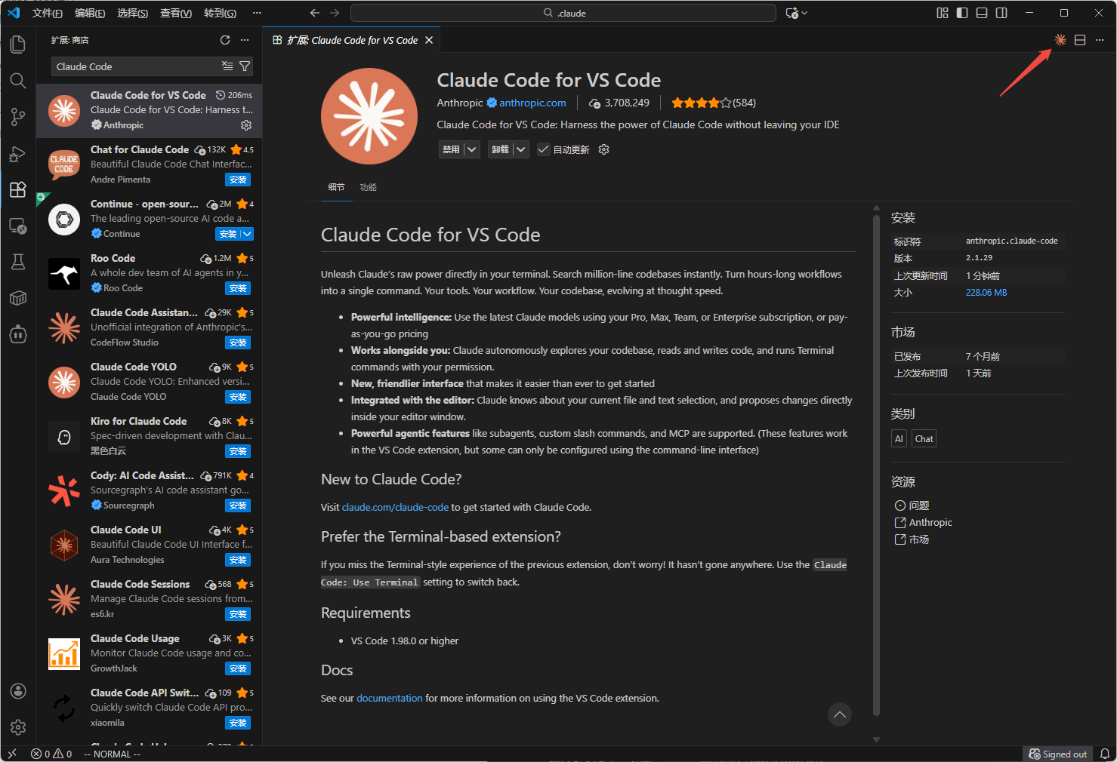The height and width of the screenshot is (762, 1117).
Task: Click Signed out in status bar
Action: (1057, 754)
